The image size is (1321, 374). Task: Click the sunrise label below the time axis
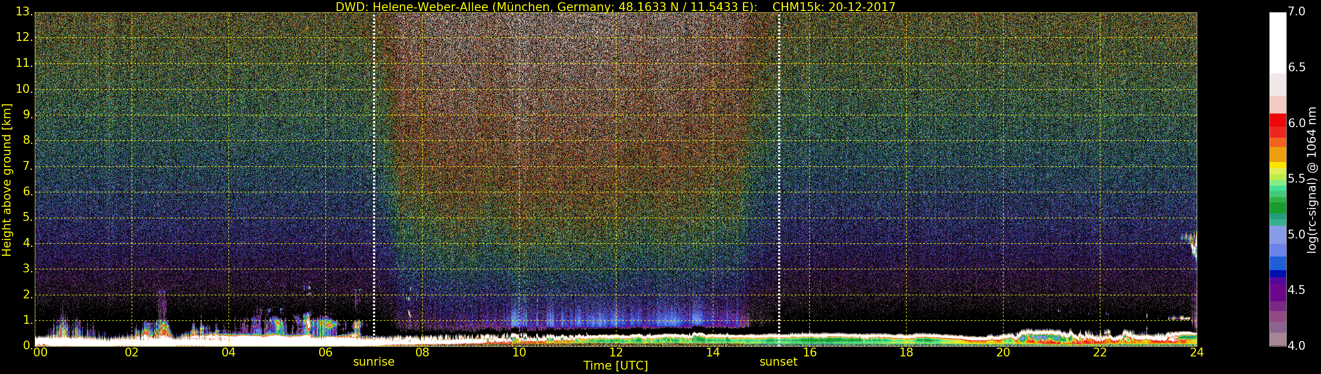point(373,362)
